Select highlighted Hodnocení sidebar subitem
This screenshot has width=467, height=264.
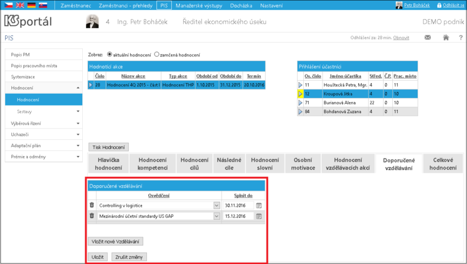[x=44, y=99]
